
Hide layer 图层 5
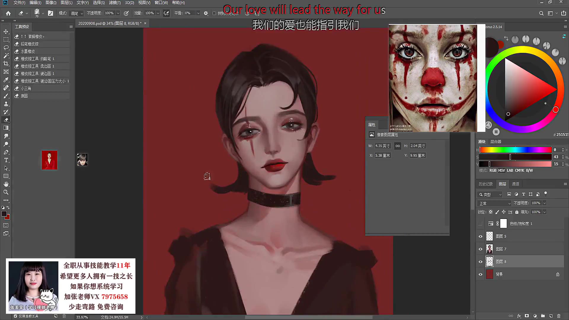click(480, 236)
